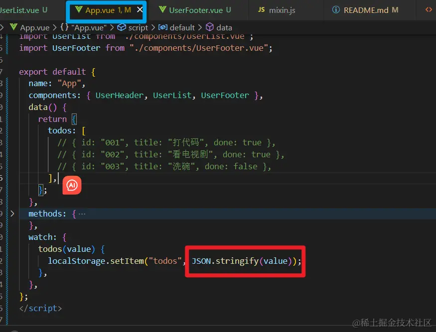This screenshot has width=436, height=332.
Task: Click the info icon on README.md tab
Action: (x=336, y=10)
